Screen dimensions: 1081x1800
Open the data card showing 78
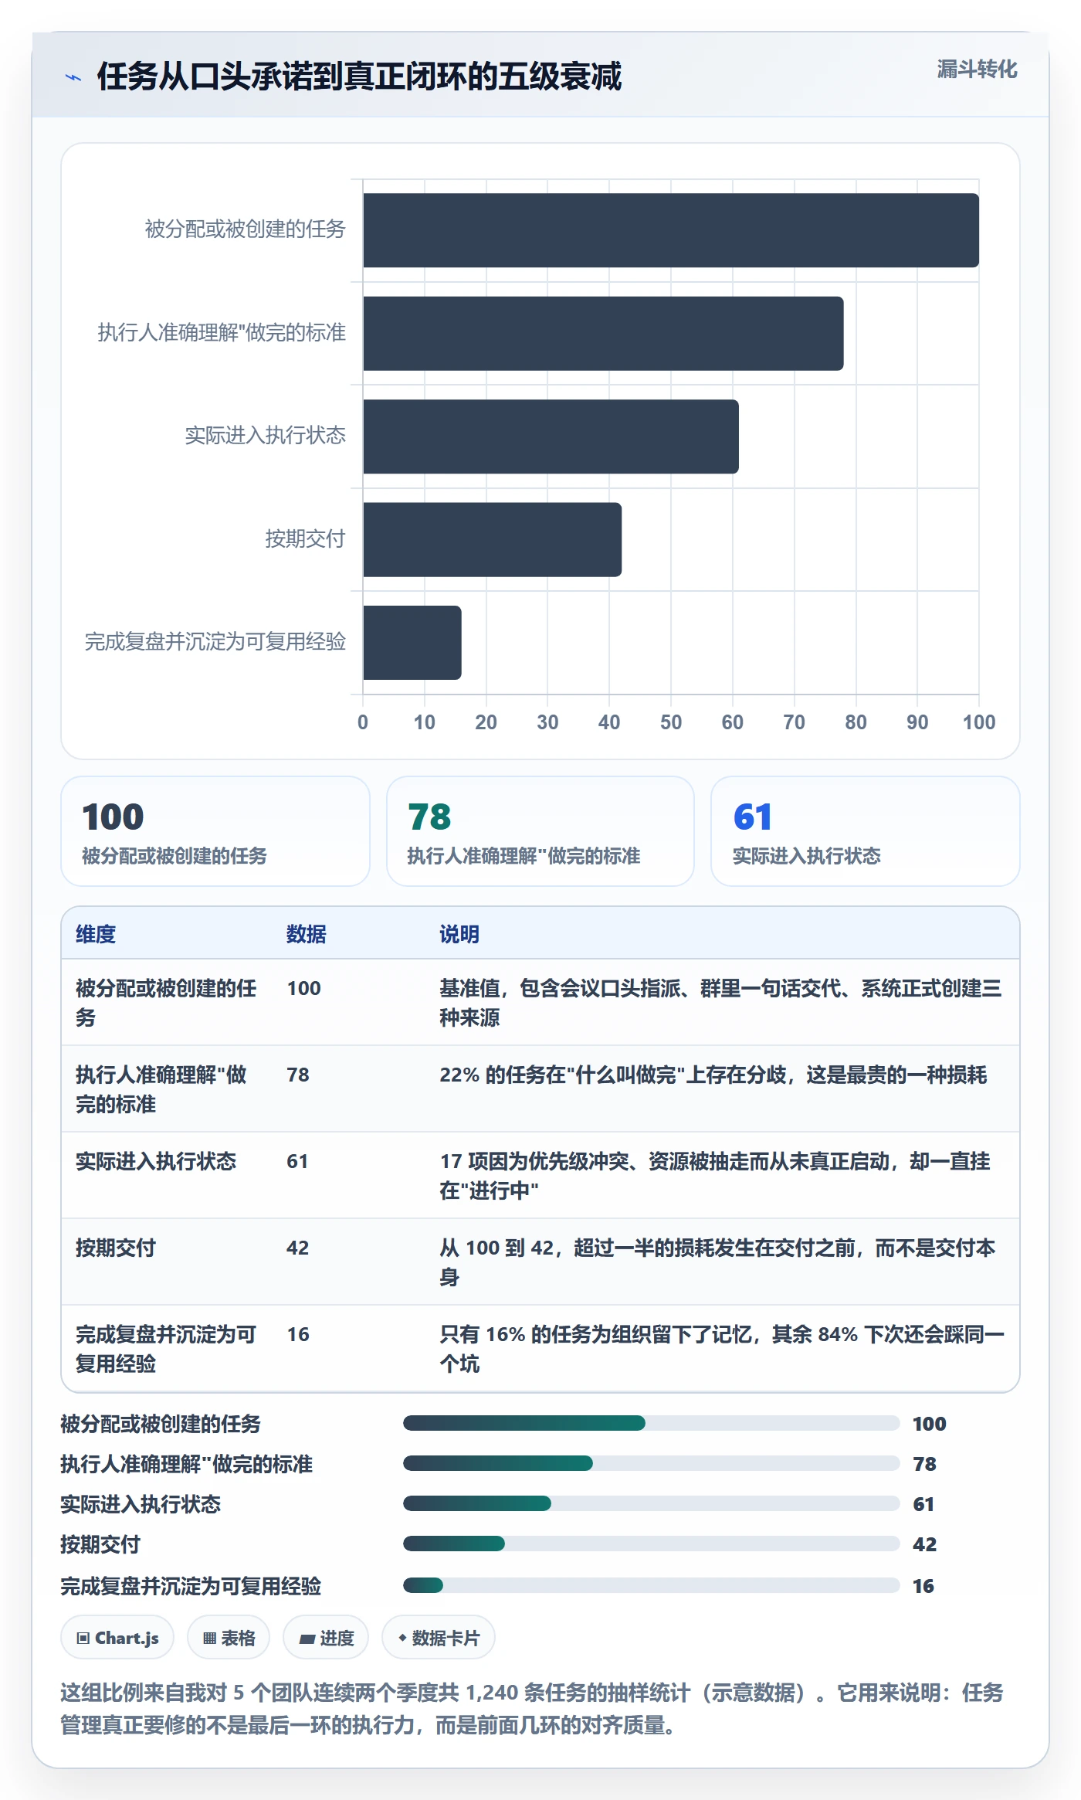[540, 831]
